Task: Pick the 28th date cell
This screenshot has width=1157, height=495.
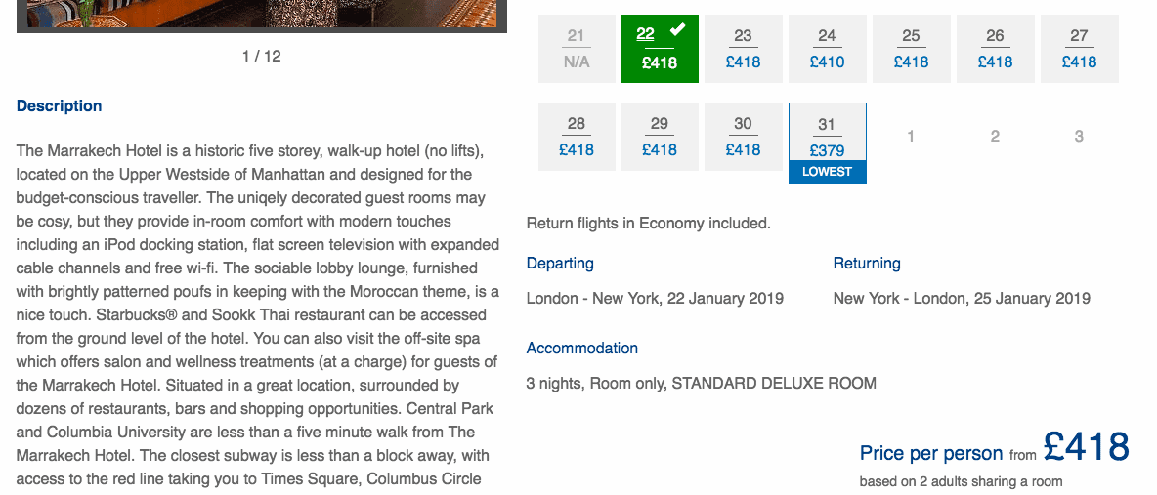Action: [x=577, y=138]
